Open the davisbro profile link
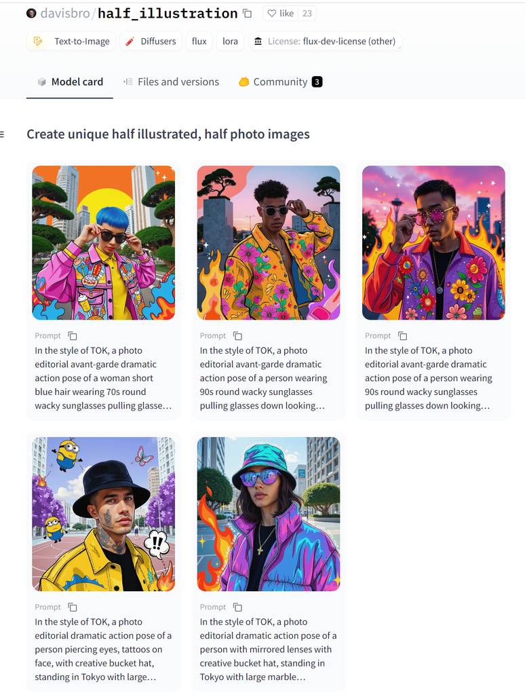 pyautogui.click(x=65, y=14)
